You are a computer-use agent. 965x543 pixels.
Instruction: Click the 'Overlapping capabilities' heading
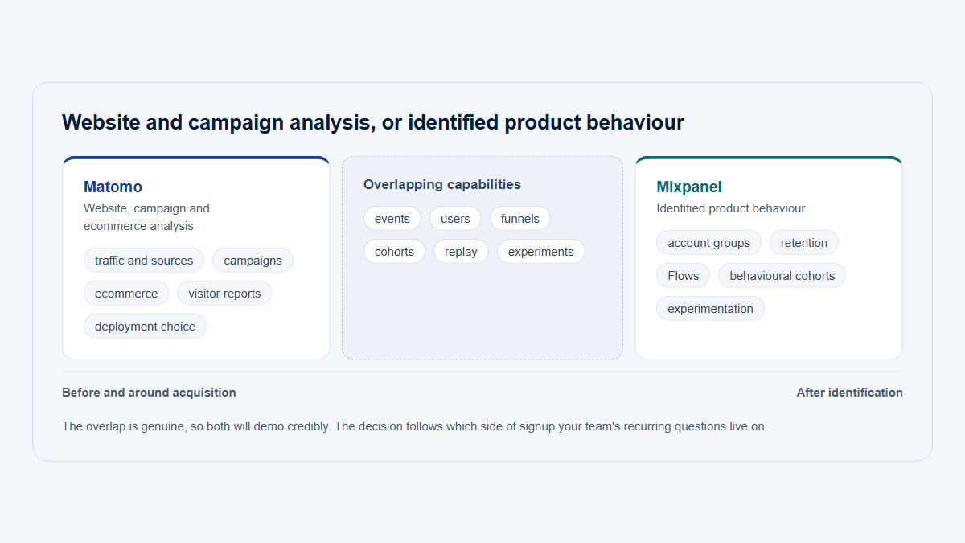click(442, 184)
